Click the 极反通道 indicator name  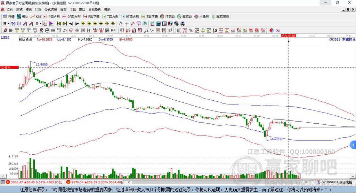point(25,39)
